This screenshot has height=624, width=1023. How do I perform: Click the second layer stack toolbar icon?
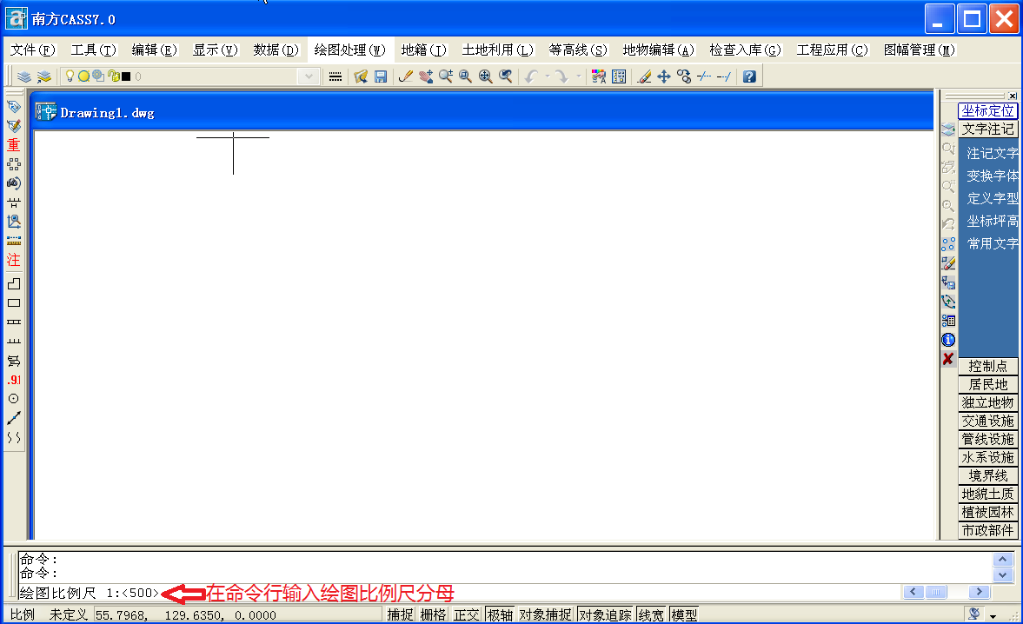pyautogui.click(x=43, y=76)
